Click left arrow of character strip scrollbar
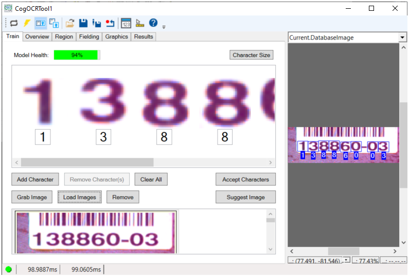This screenshot has width=409, height=276. (16, 162)
